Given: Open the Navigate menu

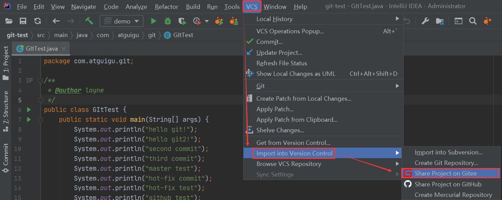Looking at the screenshot, I should pos(83,7).
